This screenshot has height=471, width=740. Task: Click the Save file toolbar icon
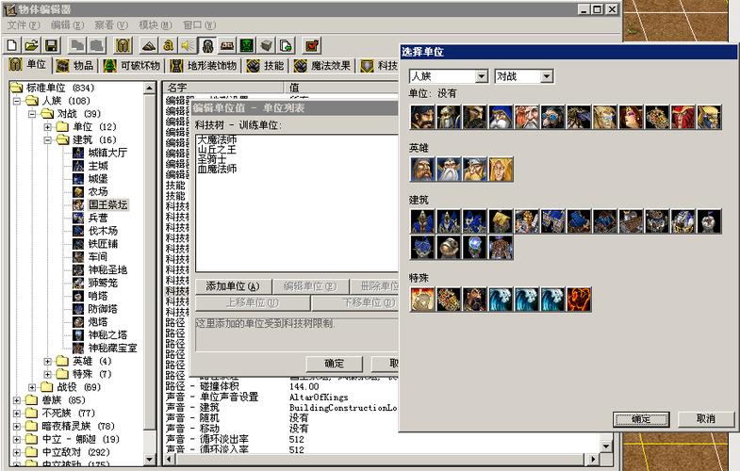(x=52, y=45)
